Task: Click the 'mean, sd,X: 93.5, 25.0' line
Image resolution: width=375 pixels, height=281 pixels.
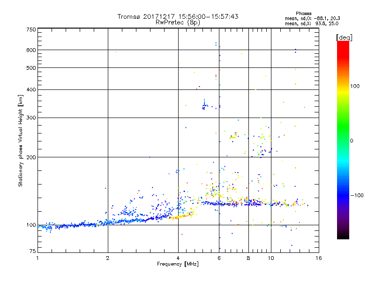Action: (x=312, y=23)
